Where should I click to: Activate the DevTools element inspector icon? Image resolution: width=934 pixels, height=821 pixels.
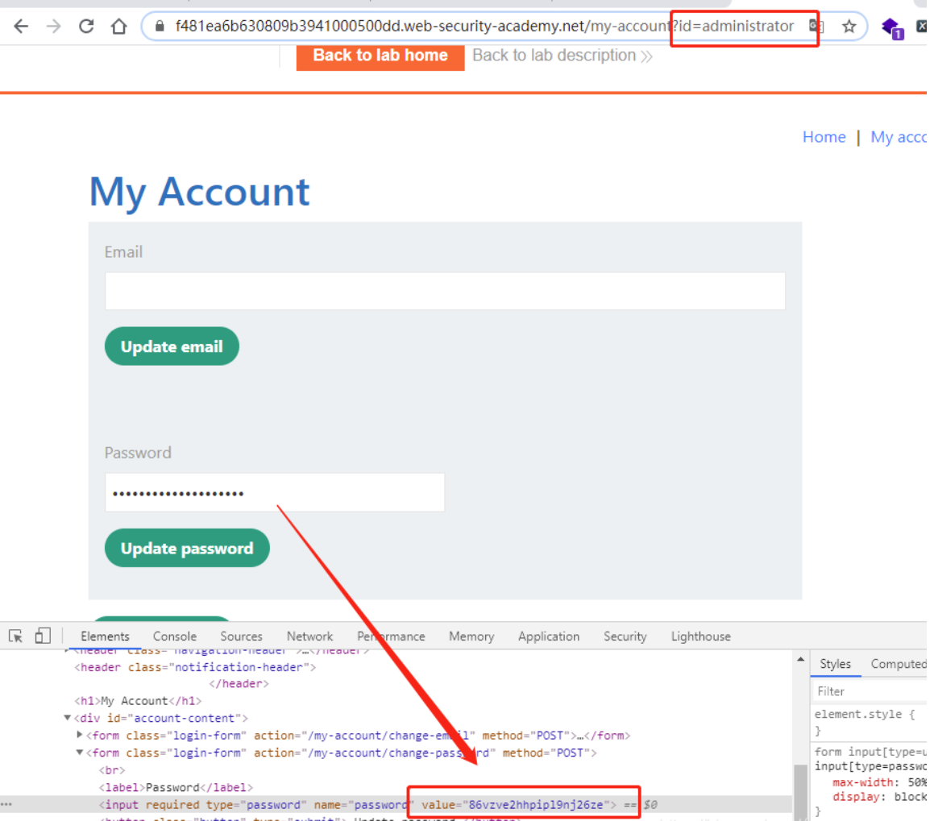[15, 636]
